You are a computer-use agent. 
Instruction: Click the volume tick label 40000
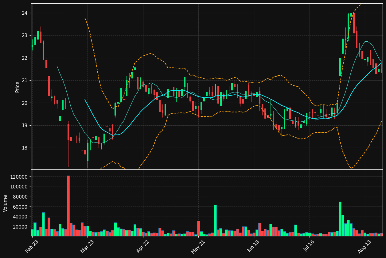point(20,217)
